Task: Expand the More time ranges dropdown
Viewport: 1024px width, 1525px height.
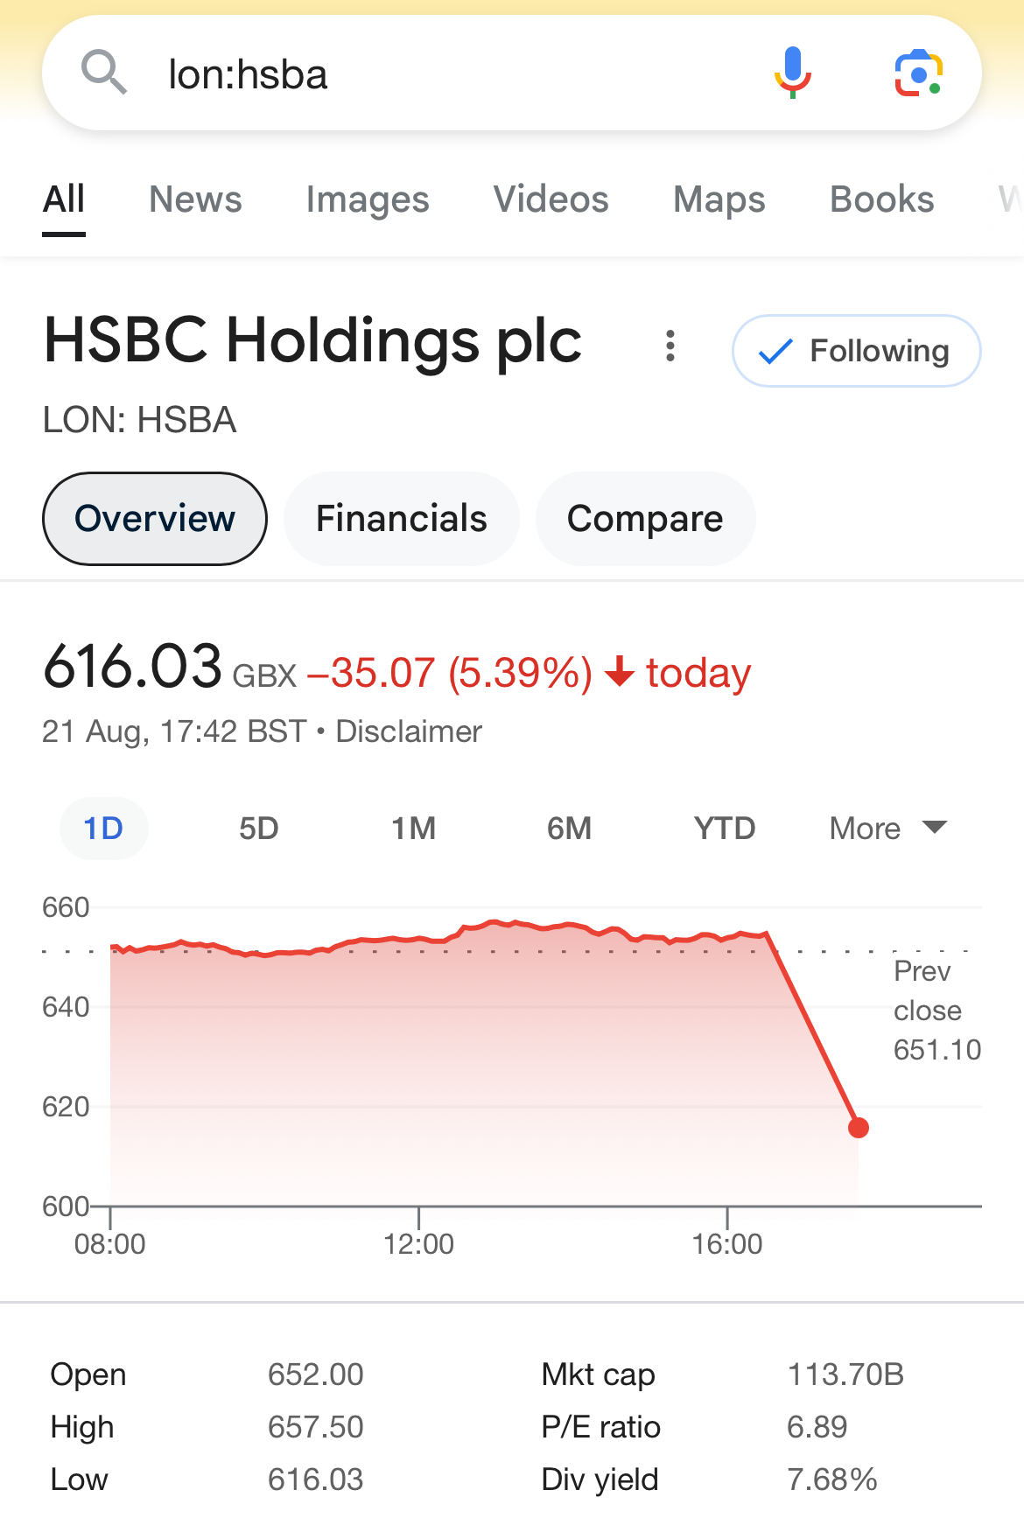Action: [888, 828]
